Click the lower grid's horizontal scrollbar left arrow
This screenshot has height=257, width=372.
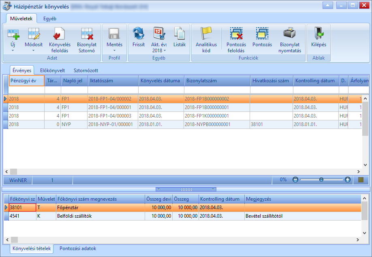[7, 240]
